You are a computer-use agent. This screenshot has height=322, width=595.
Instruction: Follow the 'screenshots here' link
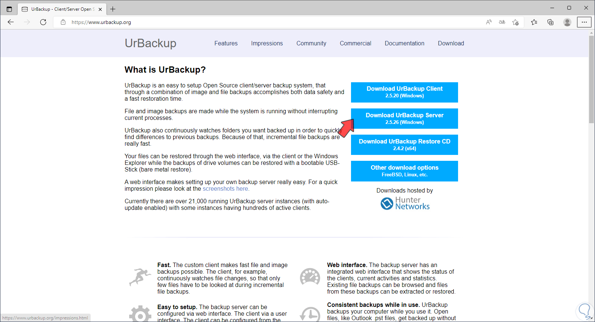click(x=225, y=188)
